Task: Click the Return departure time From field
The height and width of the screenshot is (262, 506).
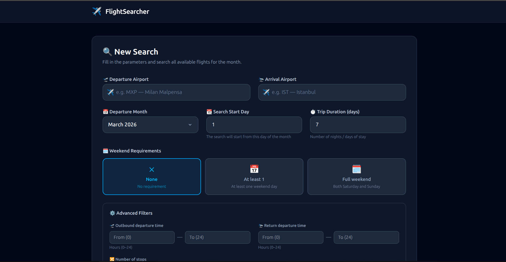Action: pos(290,237)
